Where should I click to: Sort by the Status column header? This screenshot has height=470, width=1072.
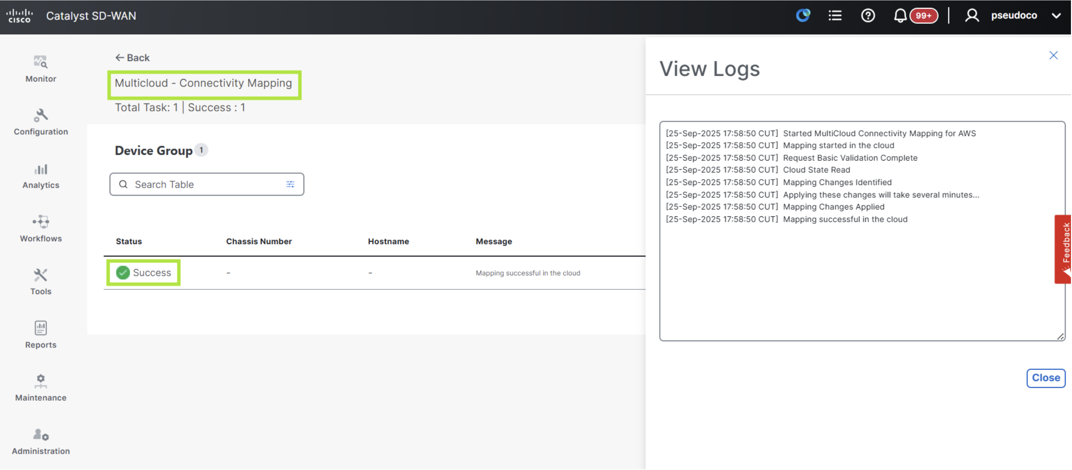tap(129, 241)
